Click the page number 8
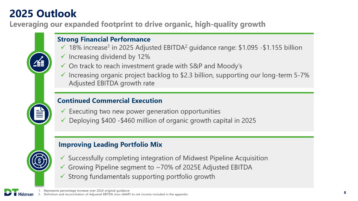The height and width of the screenshot is (201, 358). pos(345,193)
